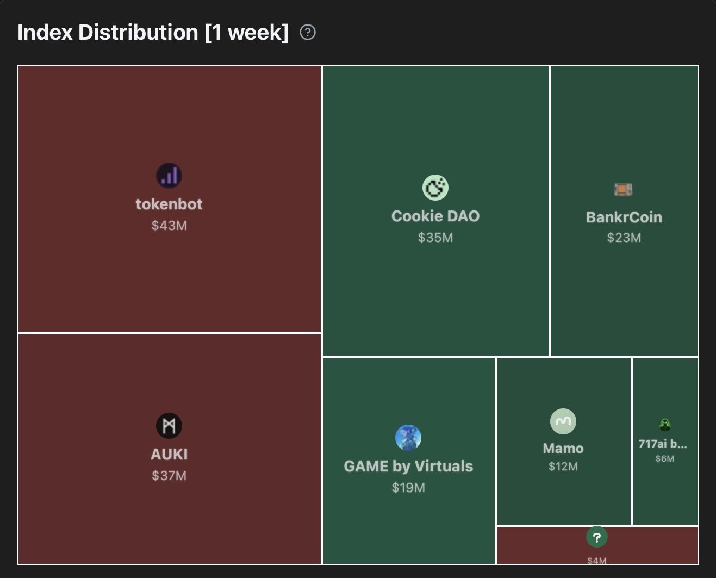This screenshot has width=716, height=578.
Task: Select the Mamo $12M value
Action: [x=563, y=467]
